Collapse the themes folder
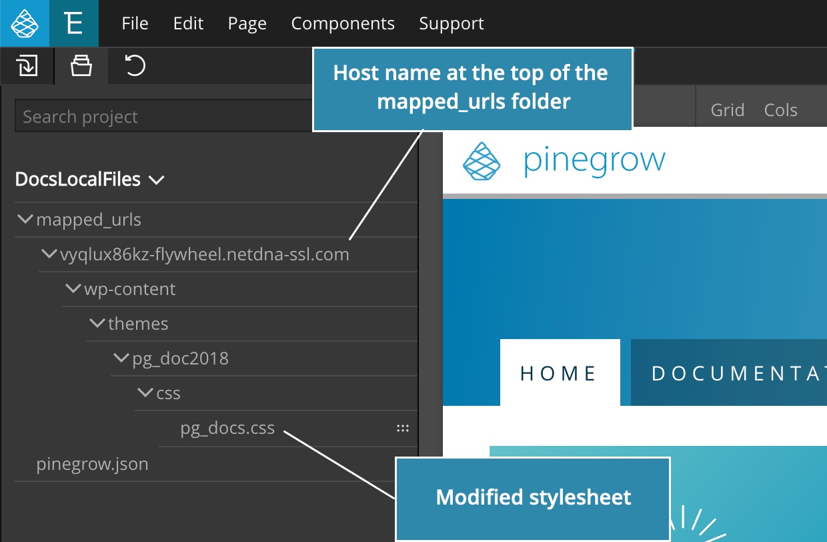The image size is (827, 542). coord(99,323)
